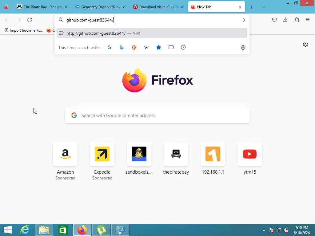The image size is (315, 236).
Task: Search this time in Bookmarks
Action: (x=159, y=47)
